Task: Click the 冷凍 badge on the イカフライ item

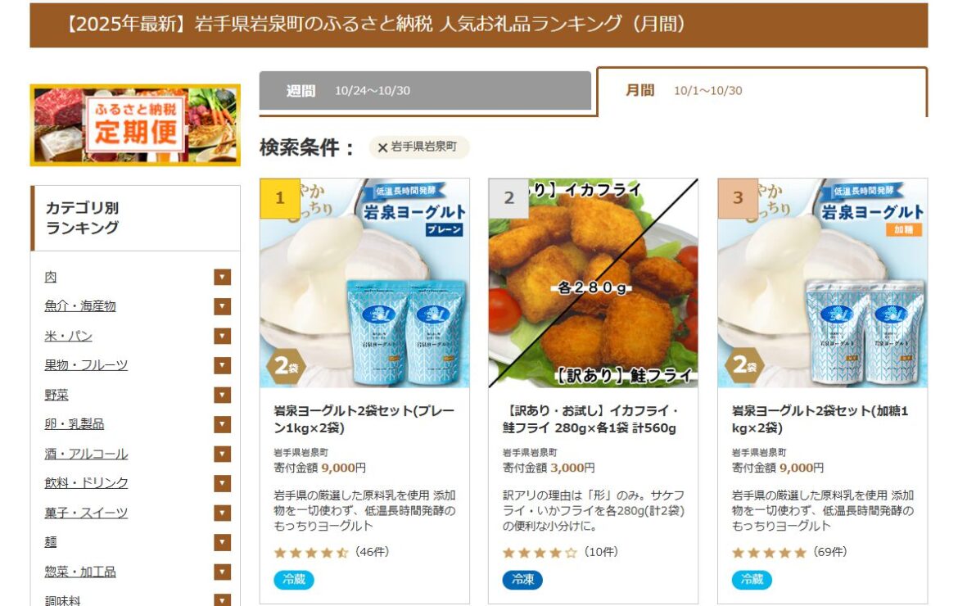Action: (522, 579)
